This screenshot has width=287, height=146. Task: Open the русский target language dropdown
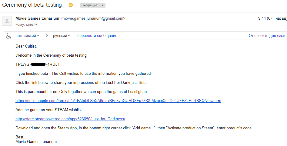coord(62,36)
